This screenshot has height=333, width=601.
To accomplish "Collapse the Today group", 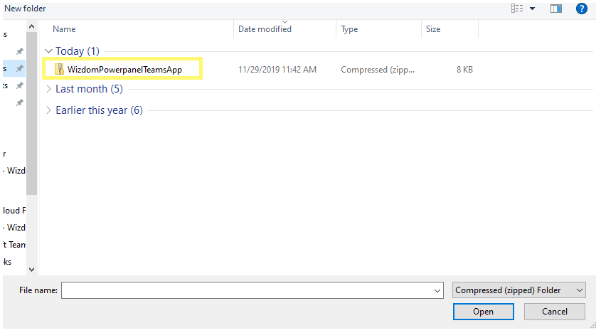I will click(48, 51).
